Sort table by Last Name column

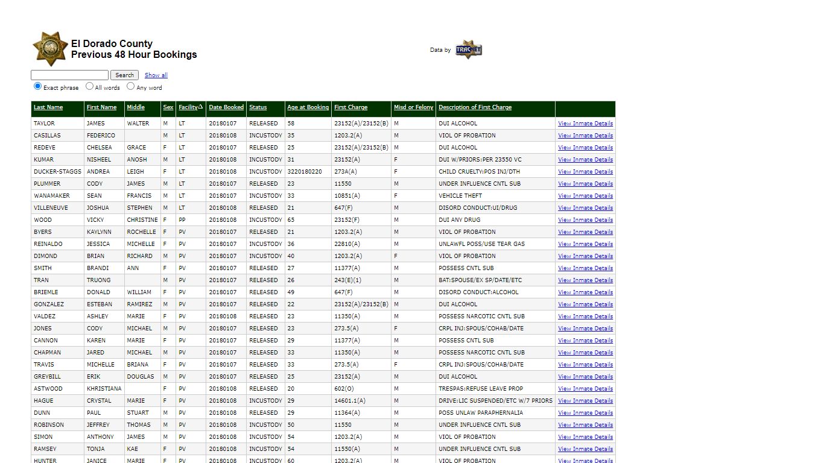tap(48, 107)
